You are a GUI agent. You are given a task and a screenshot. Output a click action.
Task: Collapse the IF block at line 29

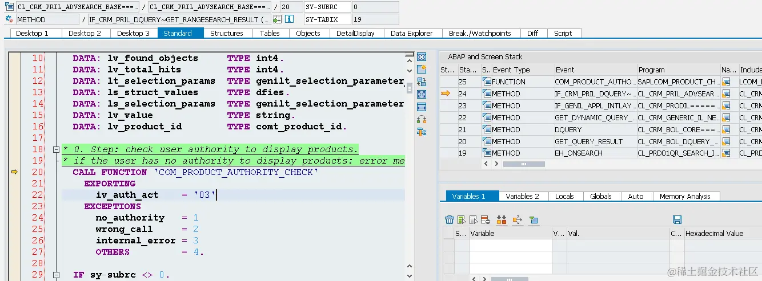56,275
